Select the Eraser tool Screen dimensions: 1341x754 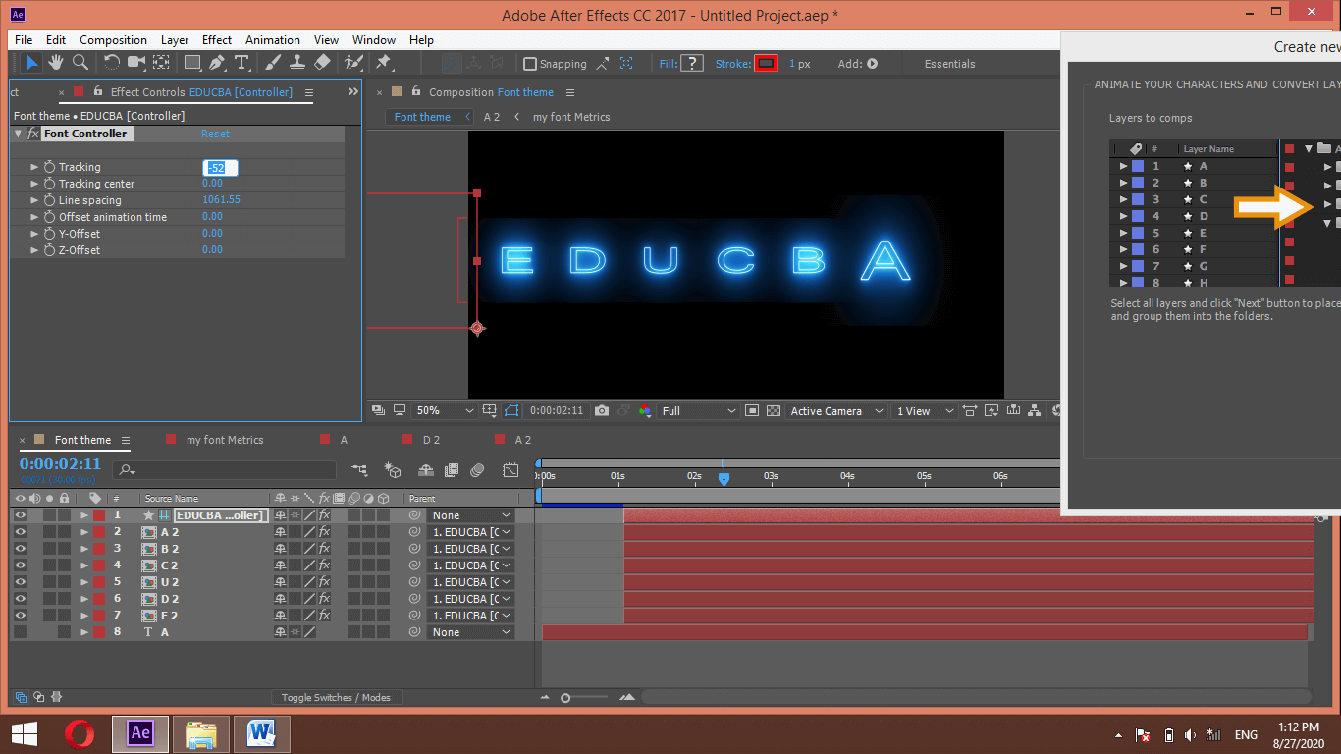click(322, 63)
